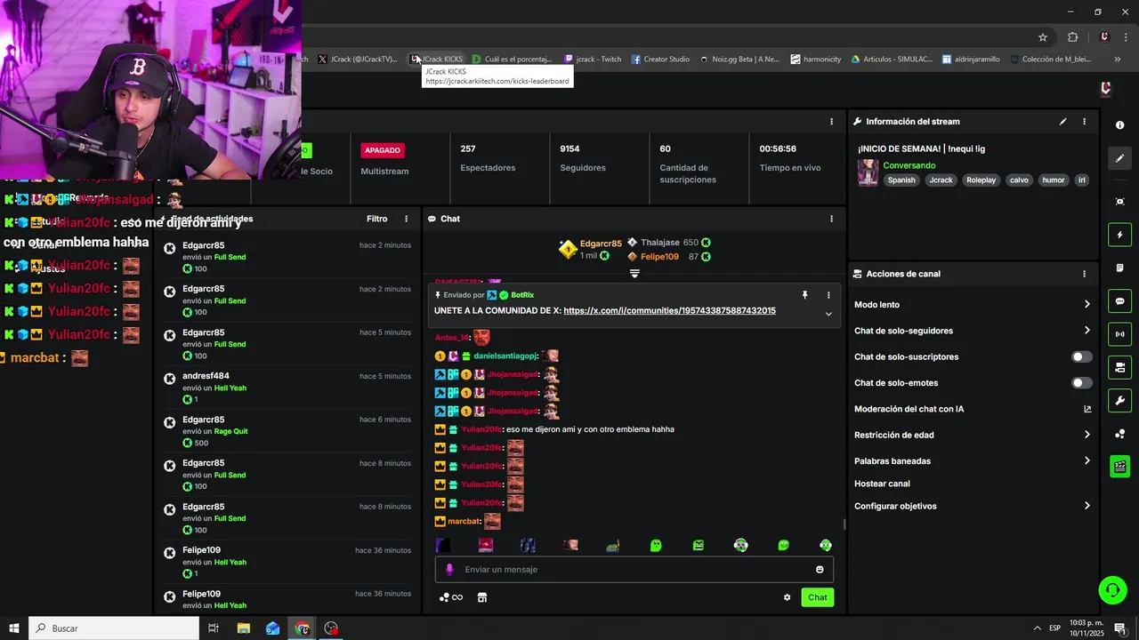The image size is (1139, 640).
Task: Click the green headset support button
Action: 1111,589
